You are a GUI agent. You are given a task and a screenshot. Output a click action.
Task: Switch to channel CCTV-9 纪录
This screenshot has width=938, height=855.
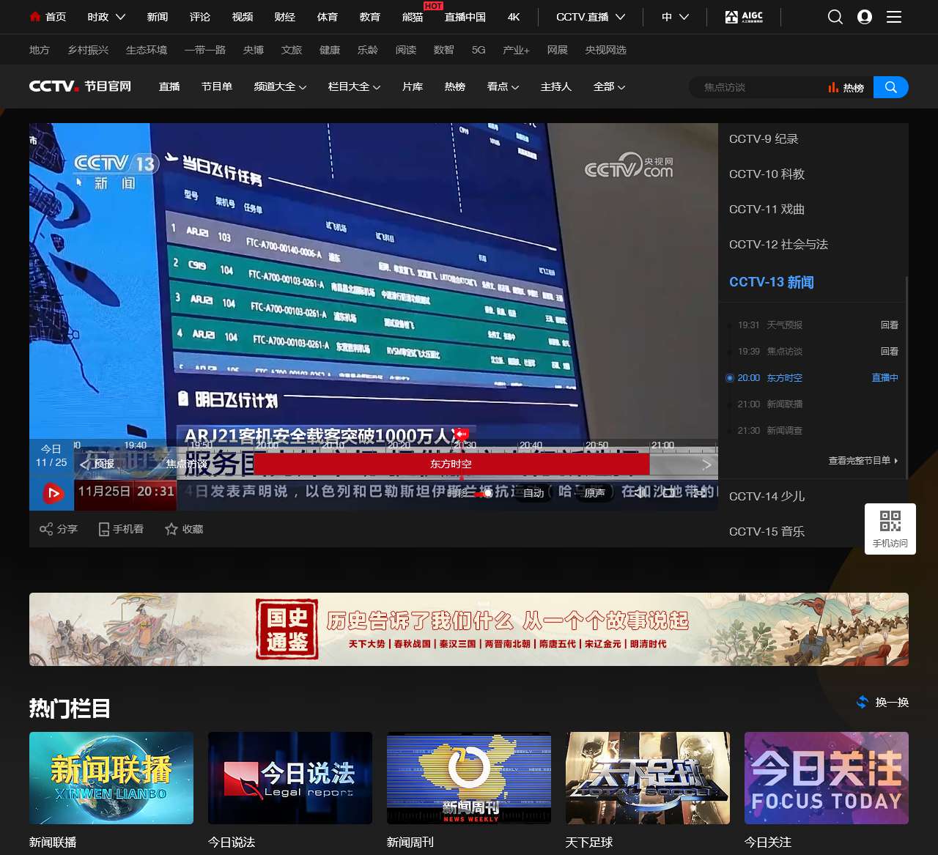click(764, 139)
